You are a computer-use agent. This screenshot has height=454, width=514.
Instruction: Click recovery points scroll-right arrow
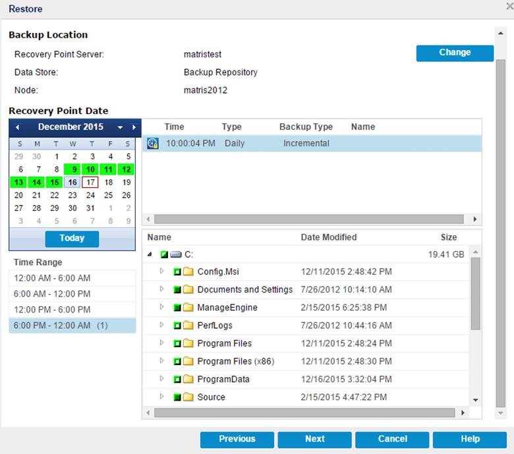[x=474, y=219]
